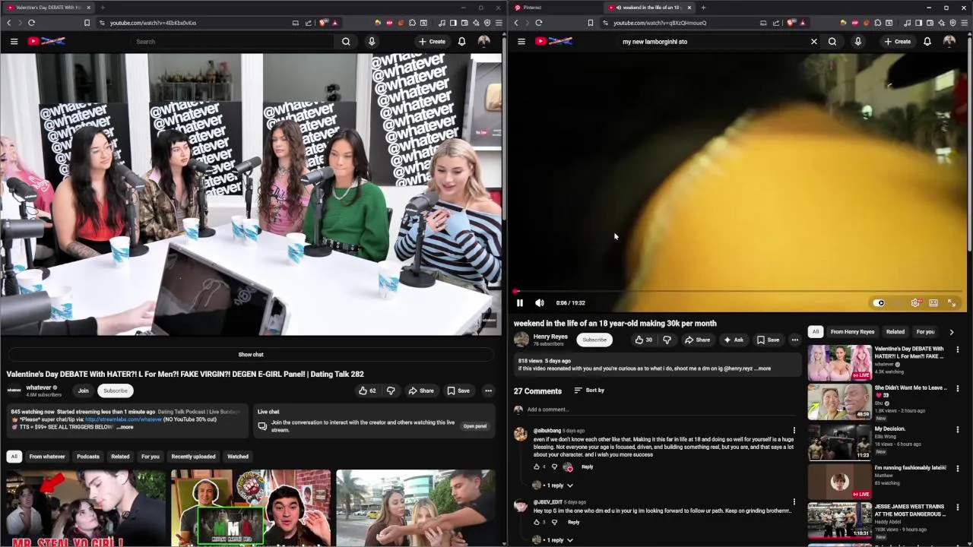Viewport: 973px width, 547px height.
Task: Click Ask button under Henry Reyes video
Action: 734,340
